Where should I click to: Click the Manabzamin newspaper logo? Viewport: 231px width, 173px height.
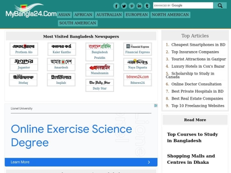[x=100, y=68]
